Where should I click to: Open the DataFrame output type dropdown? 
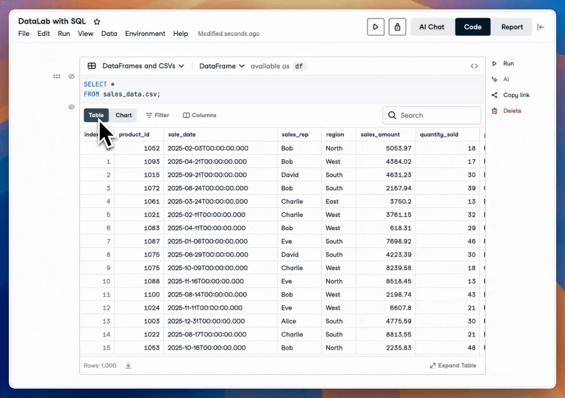click(222, 66)
